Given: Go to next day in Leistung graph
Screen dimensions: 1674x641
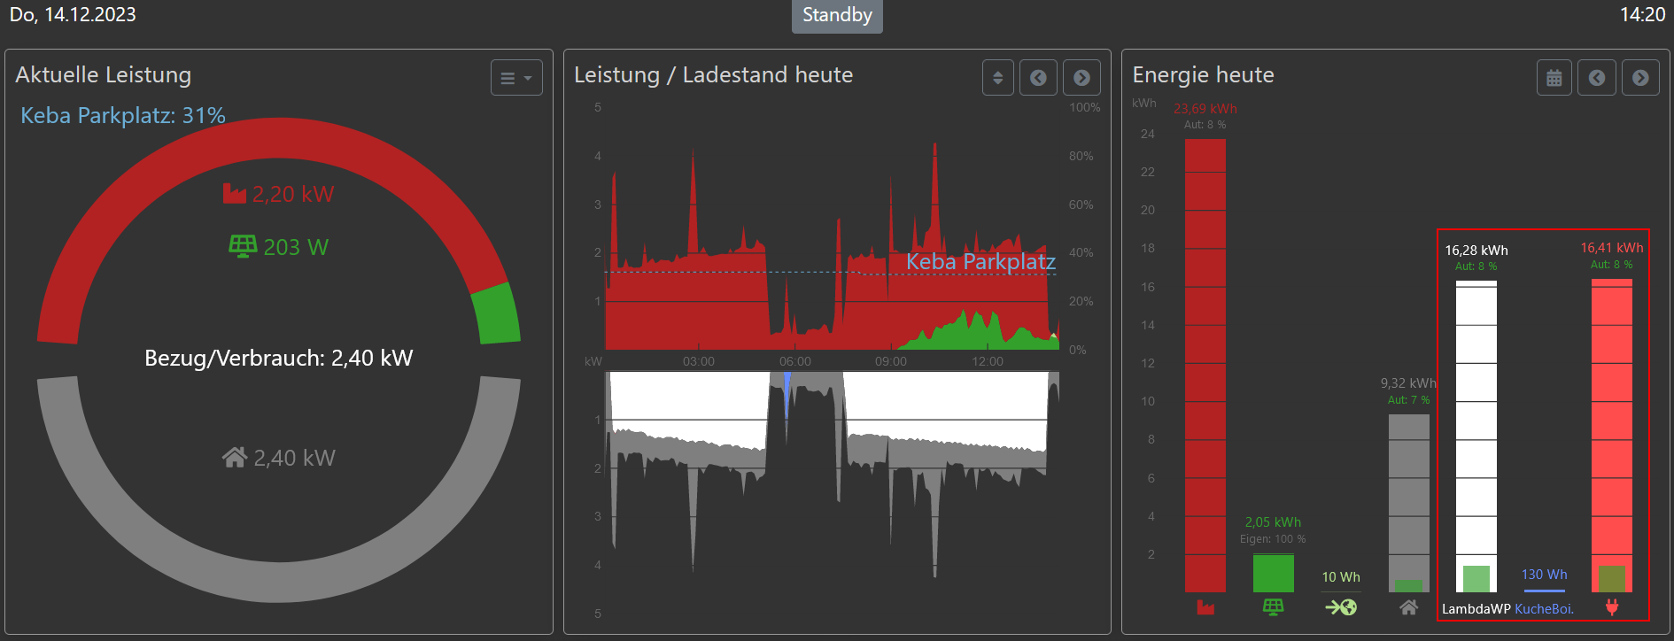Looking at the screenshot, I should 1081,78.
